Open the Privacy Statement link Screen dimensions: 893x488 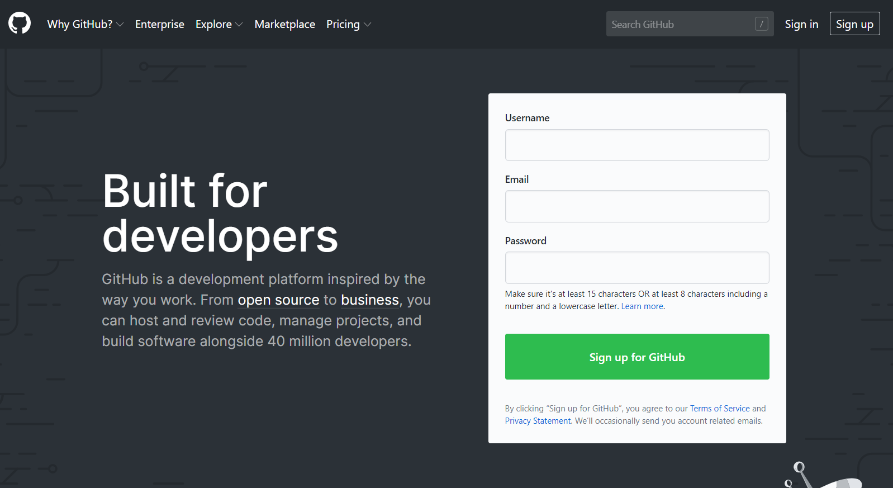click(538, 421)
